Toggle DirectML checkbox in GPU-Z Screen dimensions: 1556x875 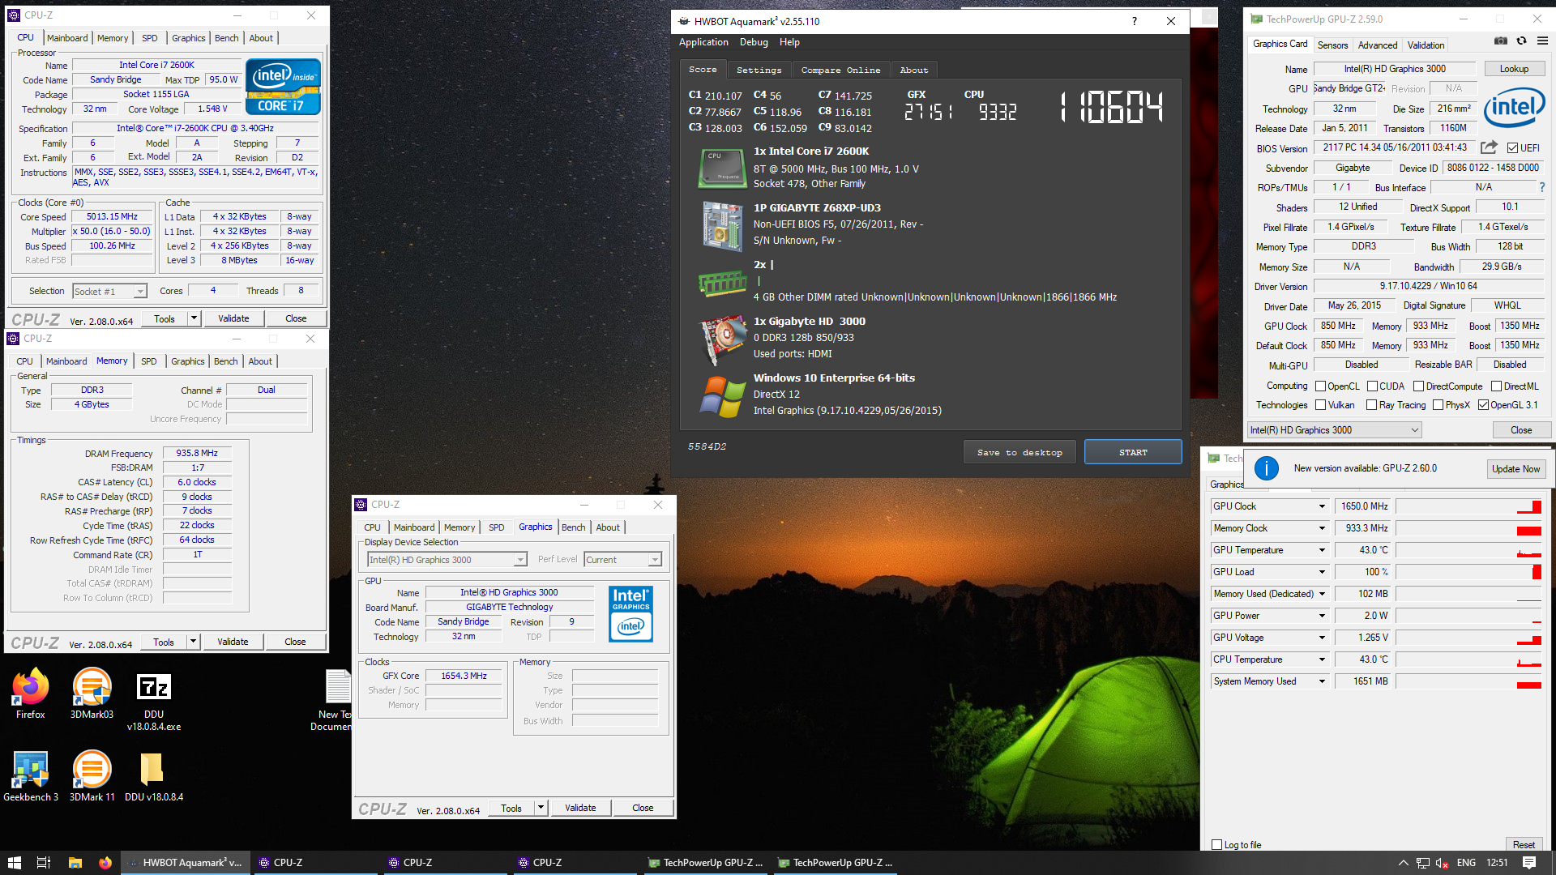click(x=1496, y=386)
